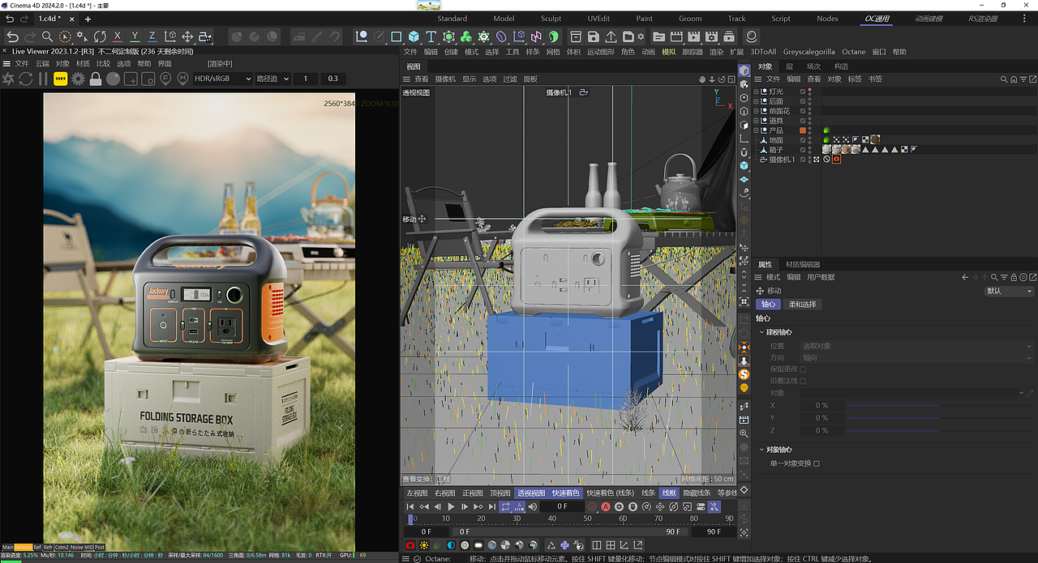The width and height of the screenshot is (1038, 563).
Task: Click the Python script icon
Action: coord(564,545)
